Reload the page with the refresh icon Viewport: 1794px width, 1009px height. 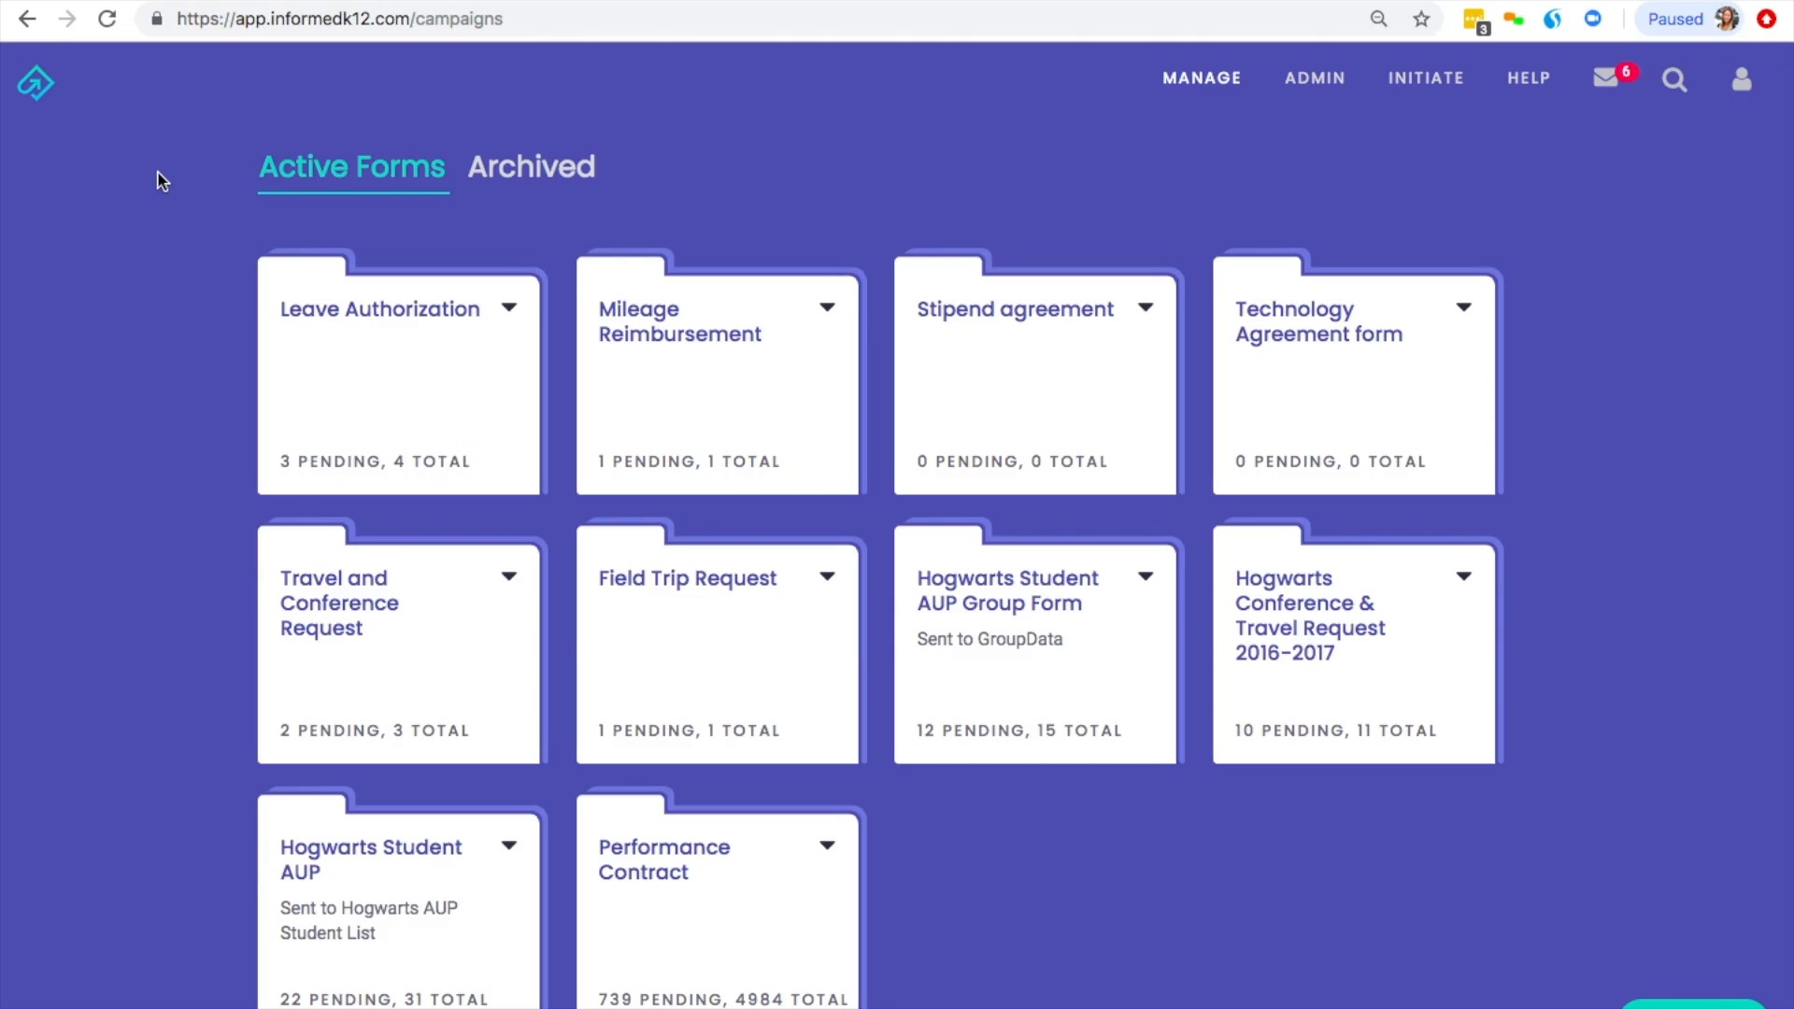click(107, 19)
